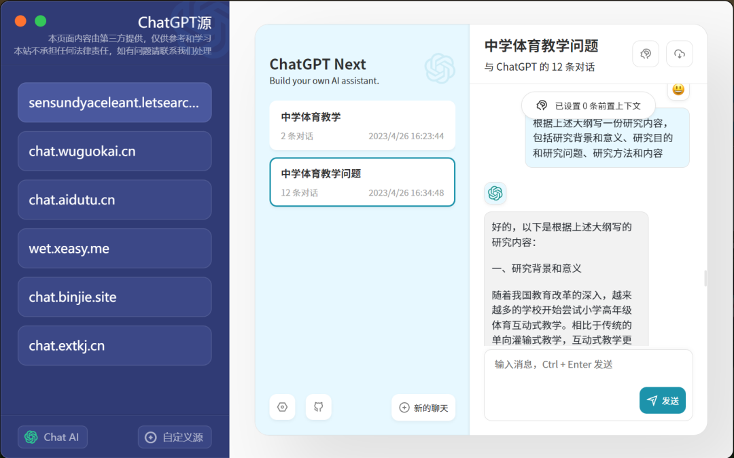Open the GitHub icon link

[318, 407]
